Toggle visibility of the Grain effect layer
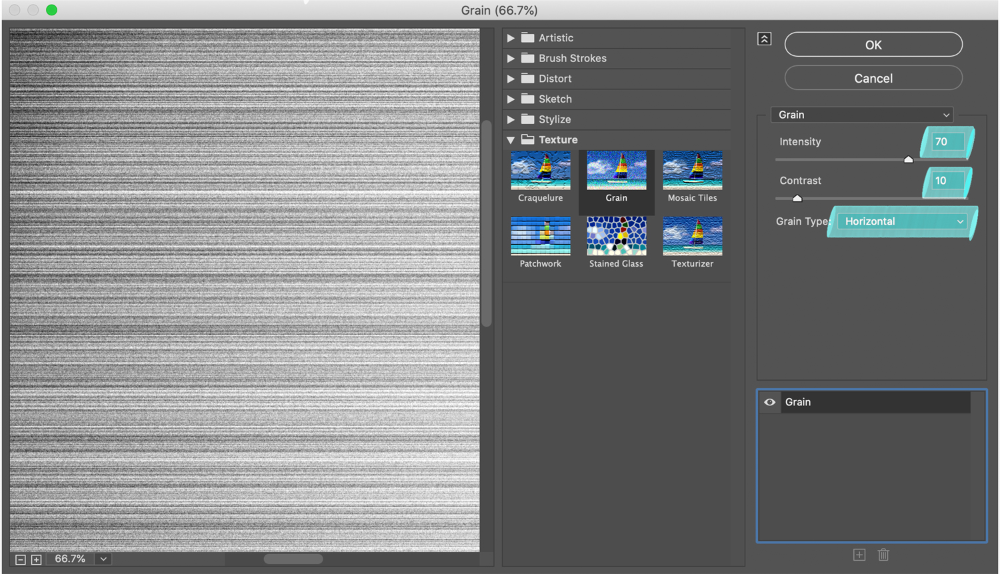Screen dimensions: 1000x574 click(769, 402)
